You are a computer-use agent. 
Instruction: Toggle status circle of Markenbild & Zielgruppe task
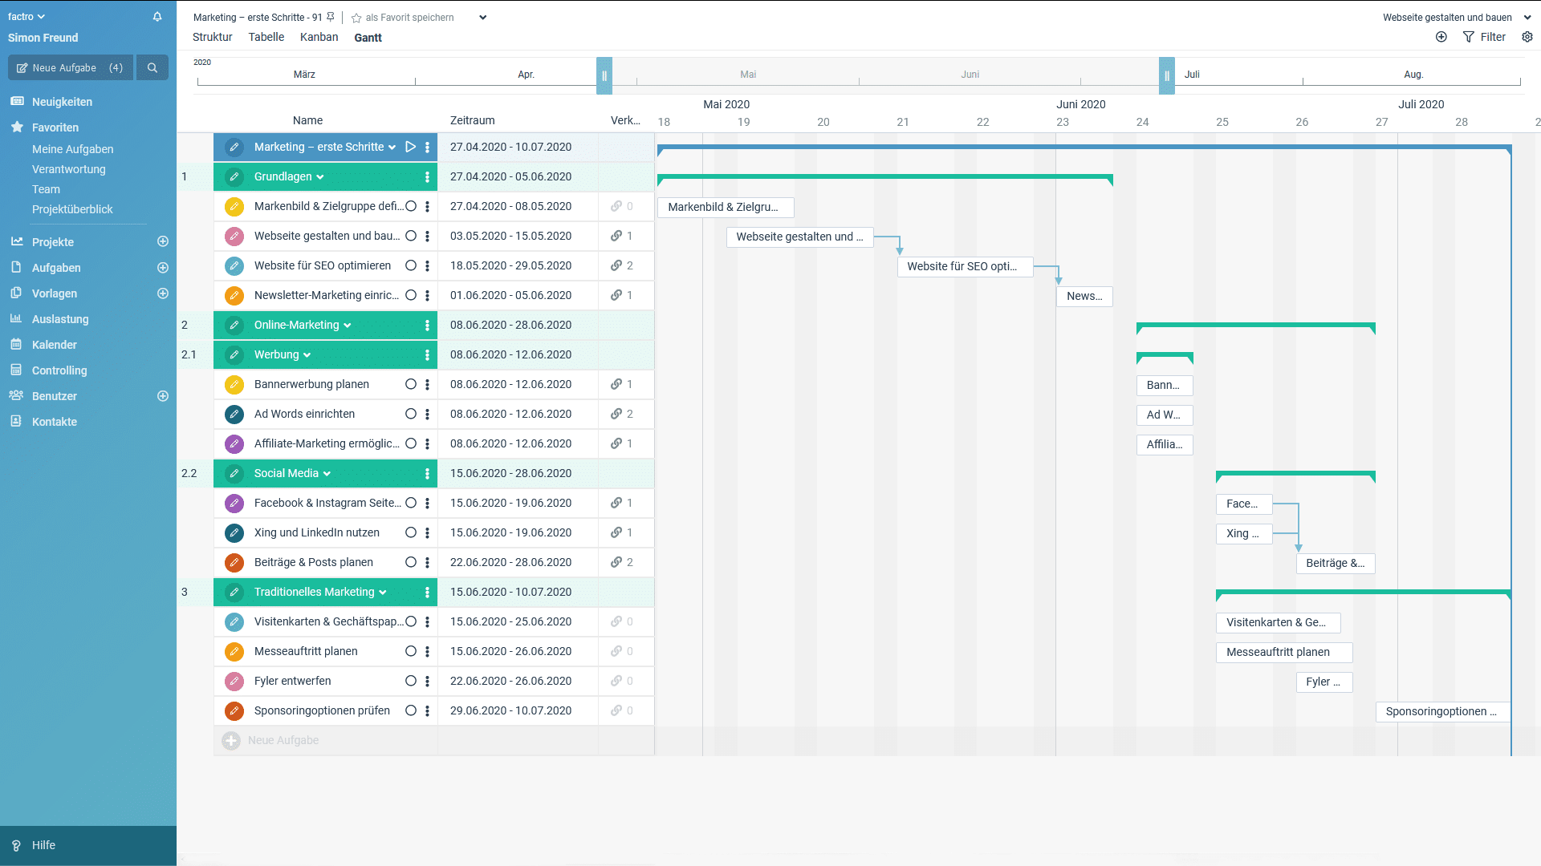[x=411, y=206]
